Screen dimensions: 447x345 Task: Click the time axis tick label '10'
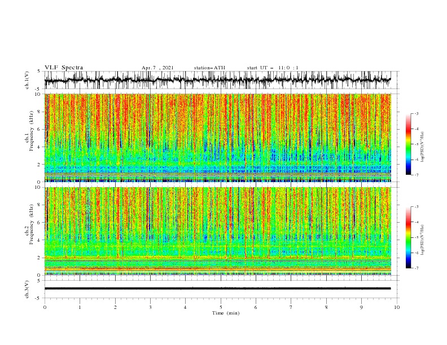[x=397, y=307]
